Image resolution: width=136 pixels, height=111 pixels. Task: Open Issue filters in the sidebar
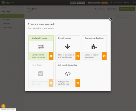[6, 24]
